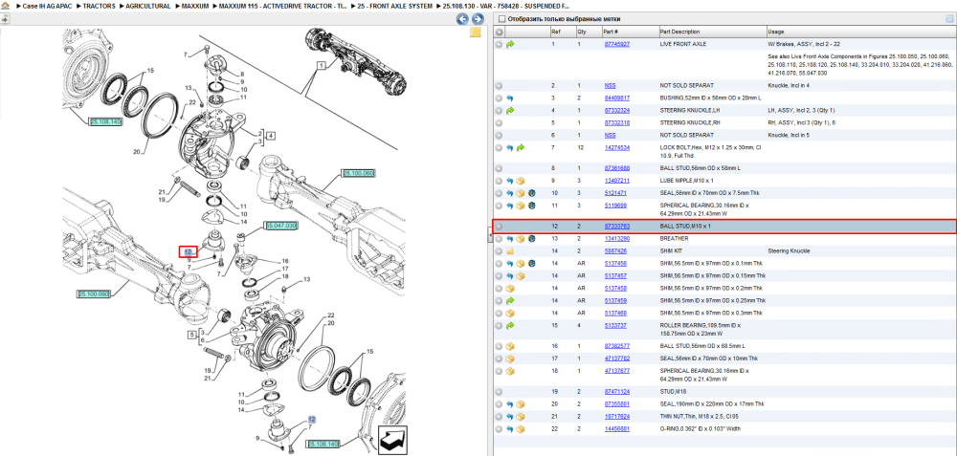Open 25 - FRONT AXLE SYSTEM breadcrumb
The height and width of the screenshot is (456, 957).
(395, 5)
